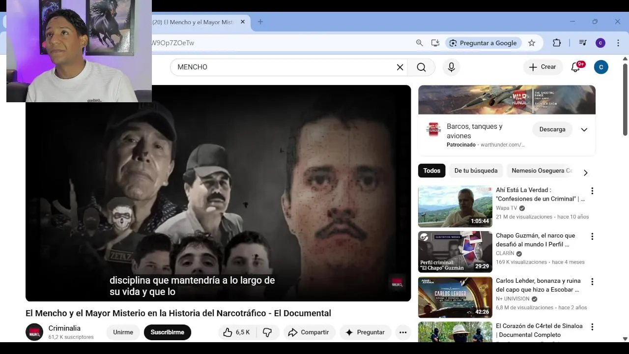Open Carlos Lehder video thumbnail
The width and height of the screenshot is (629, 354).
pos(455,297)
